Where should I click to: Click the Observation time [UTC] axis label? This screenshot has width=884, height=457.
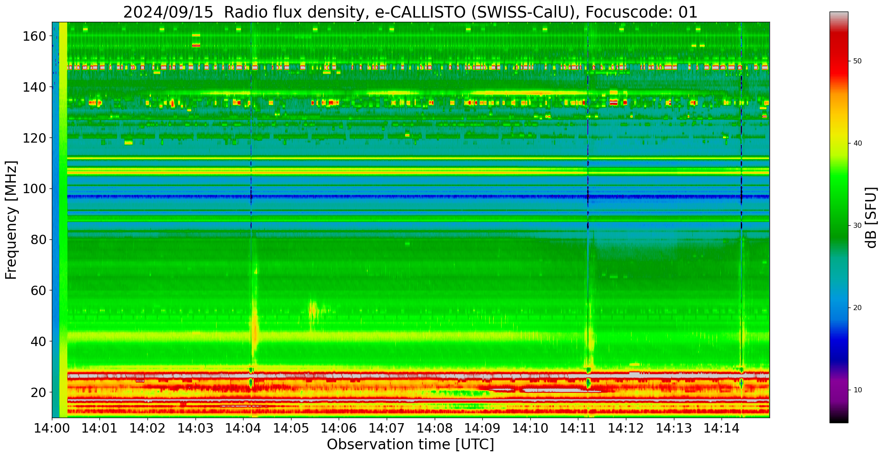point(410,444)
